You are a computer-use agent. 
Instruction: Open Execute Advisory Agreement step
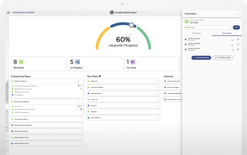[47, 125]
